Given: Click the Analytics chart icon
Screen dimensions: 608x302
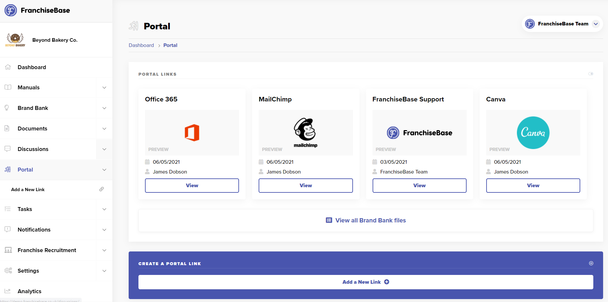Looking at the screenshot, I should [8, 291].
